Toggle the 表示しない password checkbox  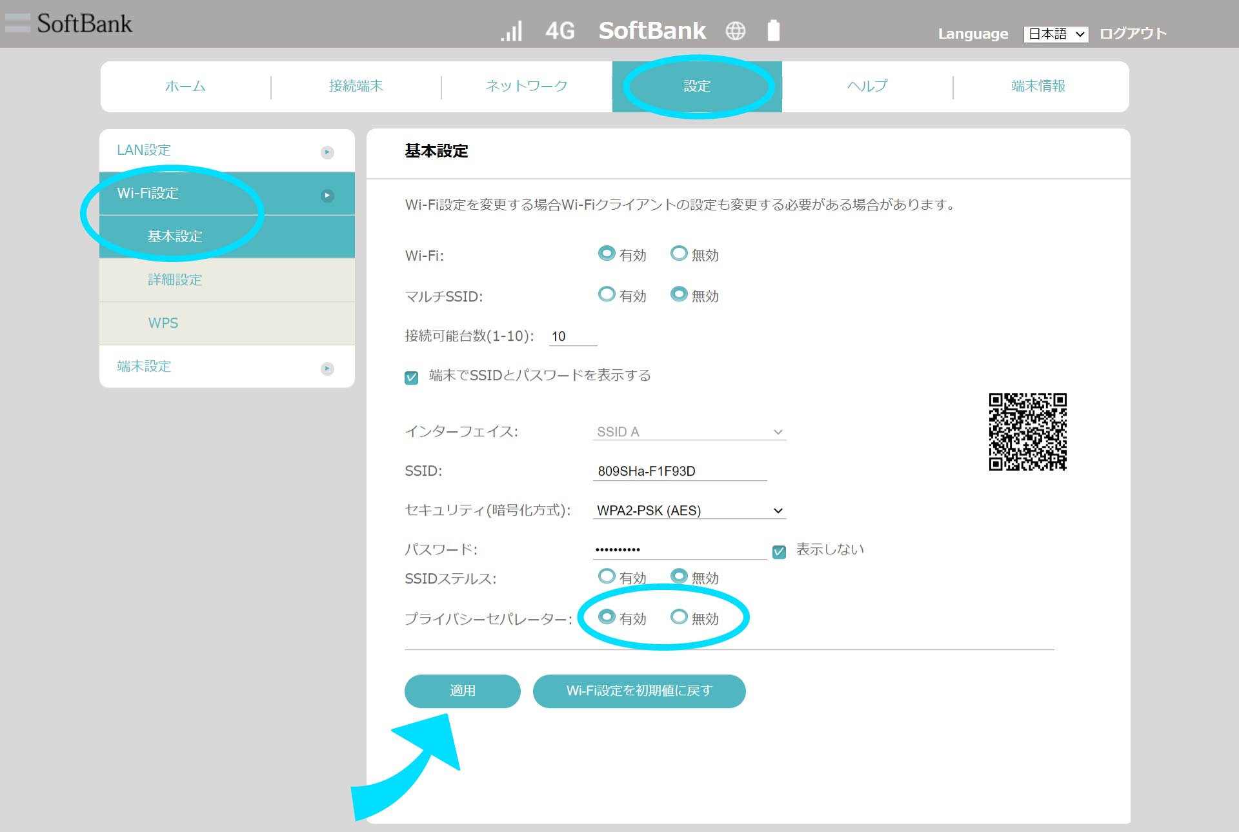[x=779, y=552]
